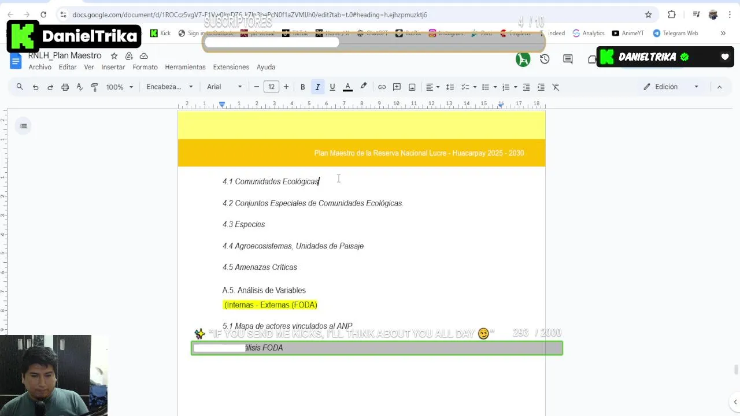Toggle underline formatting
740x416 pixels.
click(x=332, y=87)
